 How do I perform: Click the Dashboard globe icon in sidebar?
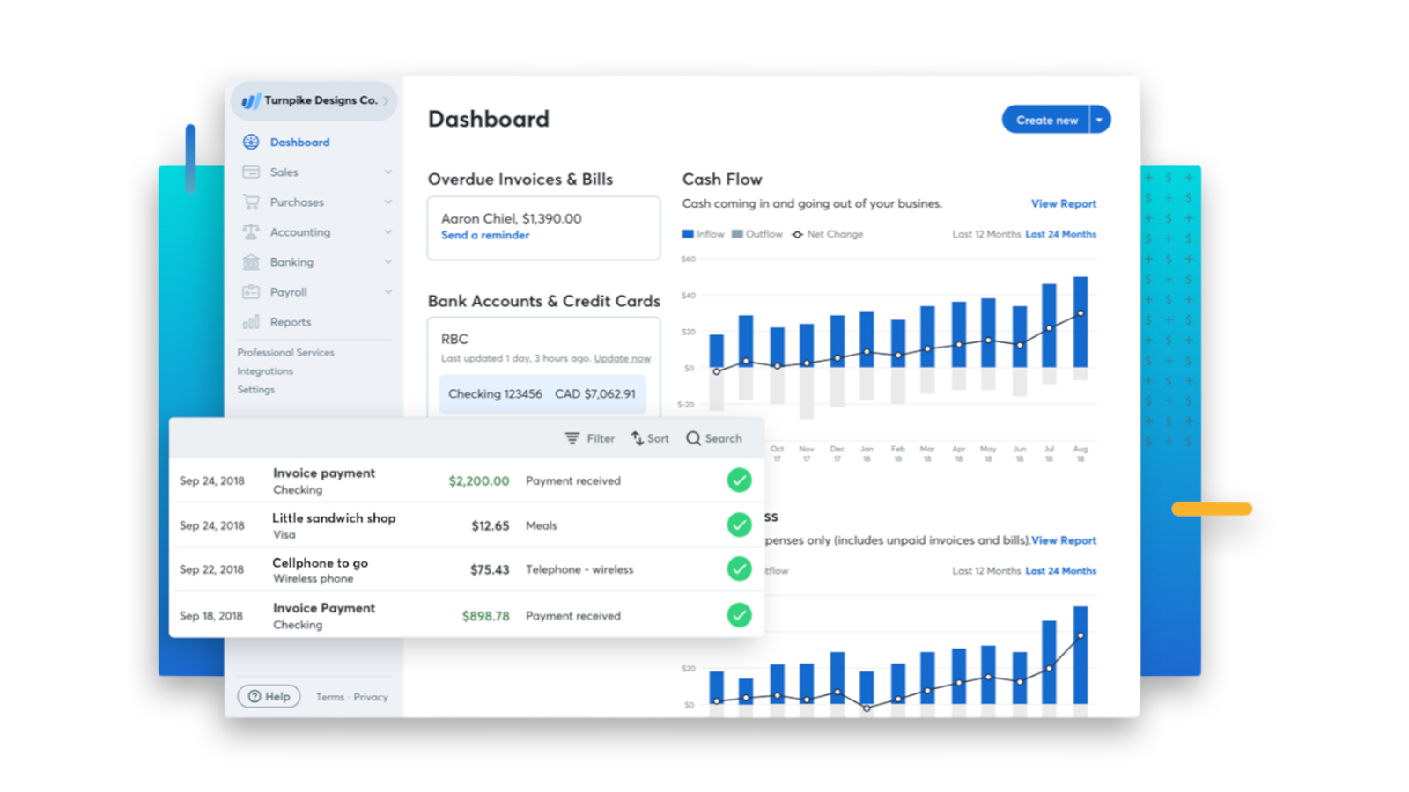point(251,142)
